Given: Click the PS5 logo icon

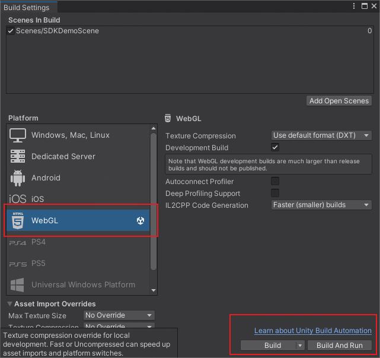Looking at the screenshot, I should click(x=17, y=264).
